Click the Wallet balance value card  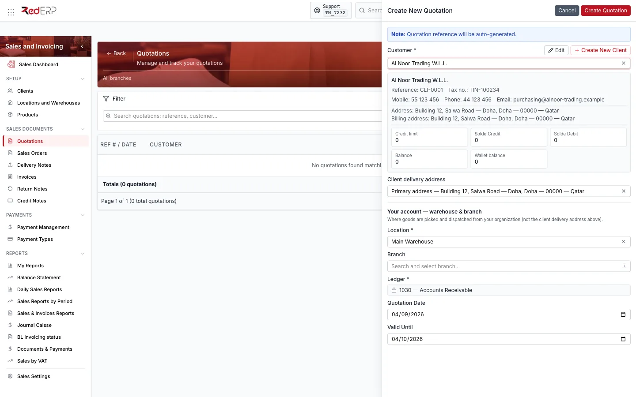[509, 159]
